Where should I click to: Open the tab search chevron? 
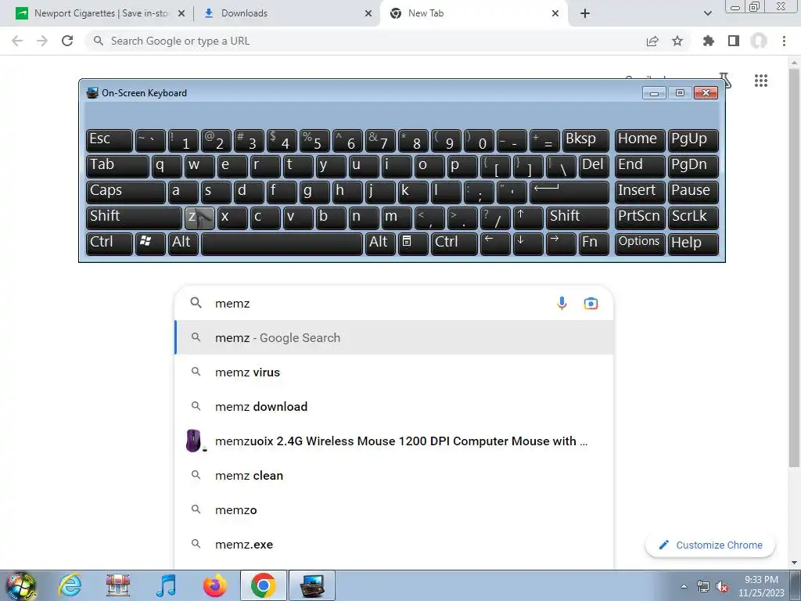(x=707, y=13)
